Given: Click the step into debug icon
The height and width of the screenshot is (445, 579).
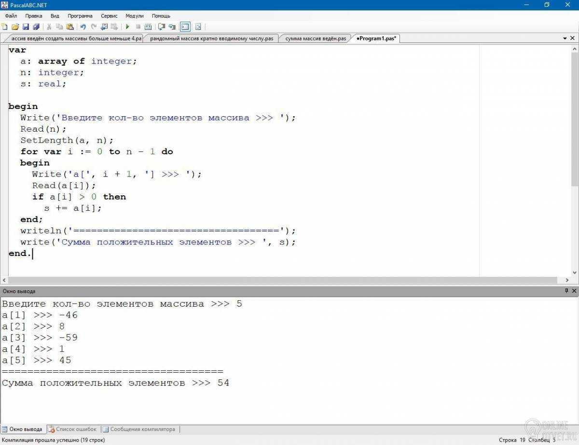Looking at the screenshot, I should (x=172, y=27).
